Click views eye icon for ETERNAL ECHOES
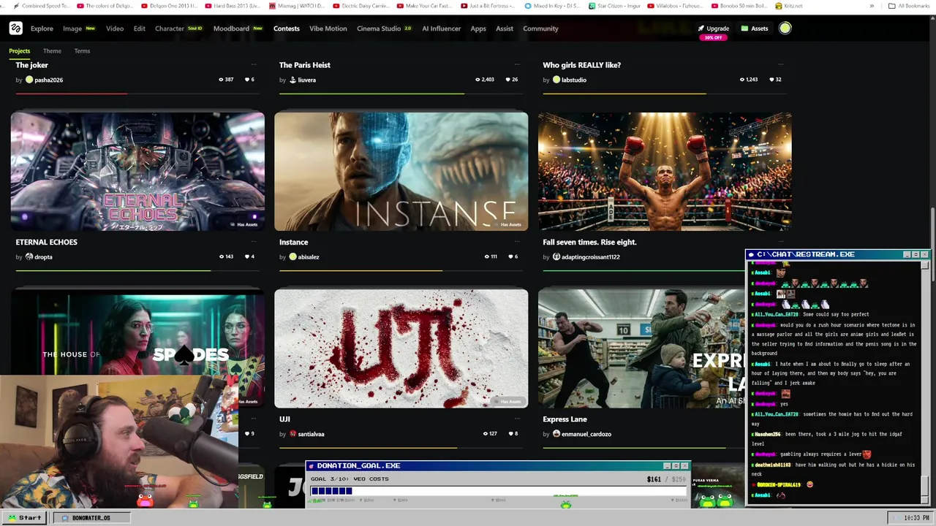Image resolution: width=936 pixels, height=526 pixels. pyautogui.click(x=222, y=257)
